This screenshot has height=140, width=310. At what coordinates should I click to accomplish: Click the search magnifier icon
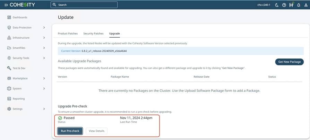54,5
